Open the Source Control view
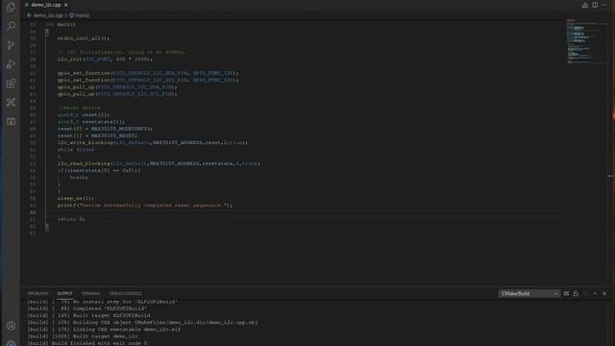Viewport: 615px width, 346px height. click(x=11, y=45)
